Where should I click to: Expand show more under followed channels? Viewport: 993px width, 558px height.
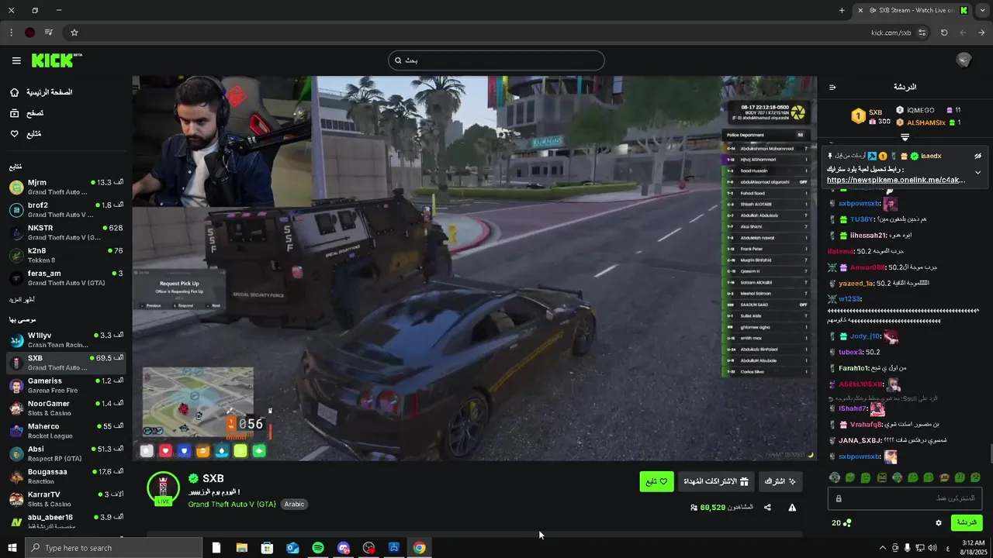tap(22, 300)
